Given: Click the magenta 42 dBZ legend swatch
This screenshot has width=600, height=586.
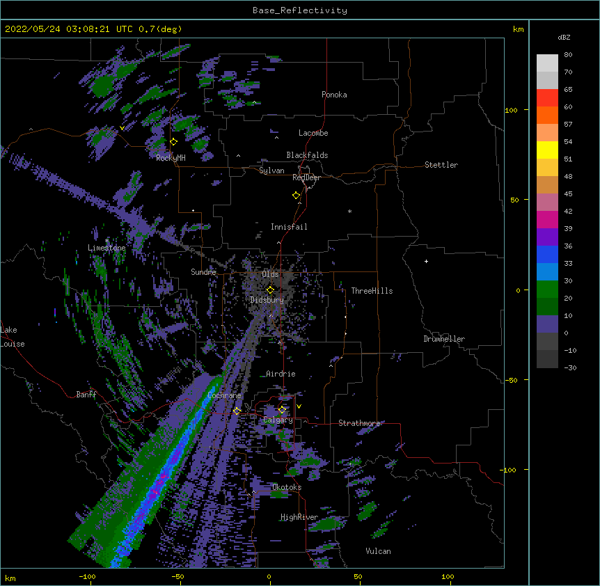Looking at the screenshot, I should pos(547,219).
